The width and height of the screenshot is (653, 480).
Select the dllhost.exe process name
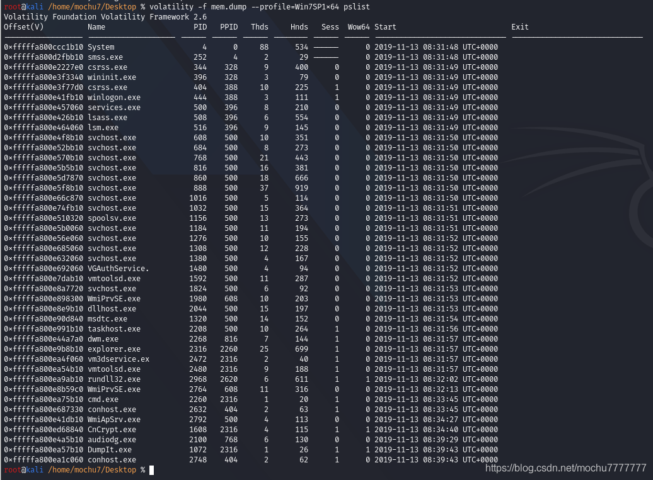tap(112, 309)
